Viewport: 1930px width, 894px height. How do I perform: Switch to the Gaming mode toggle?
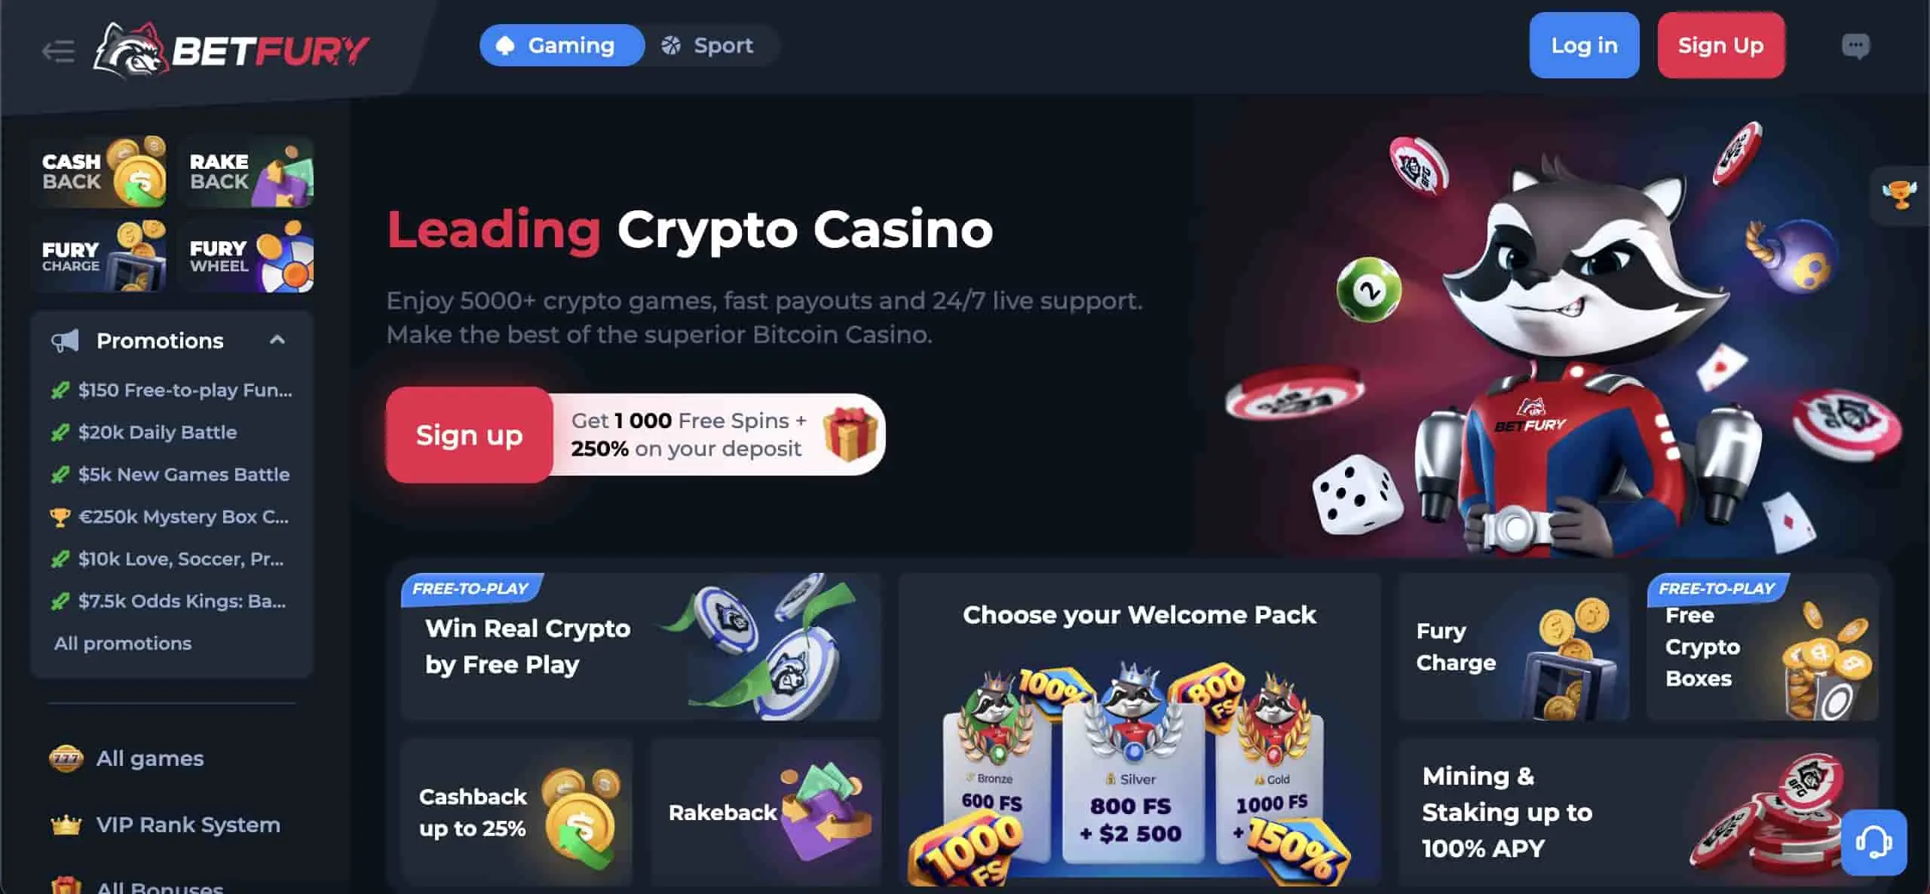[562, 45]
